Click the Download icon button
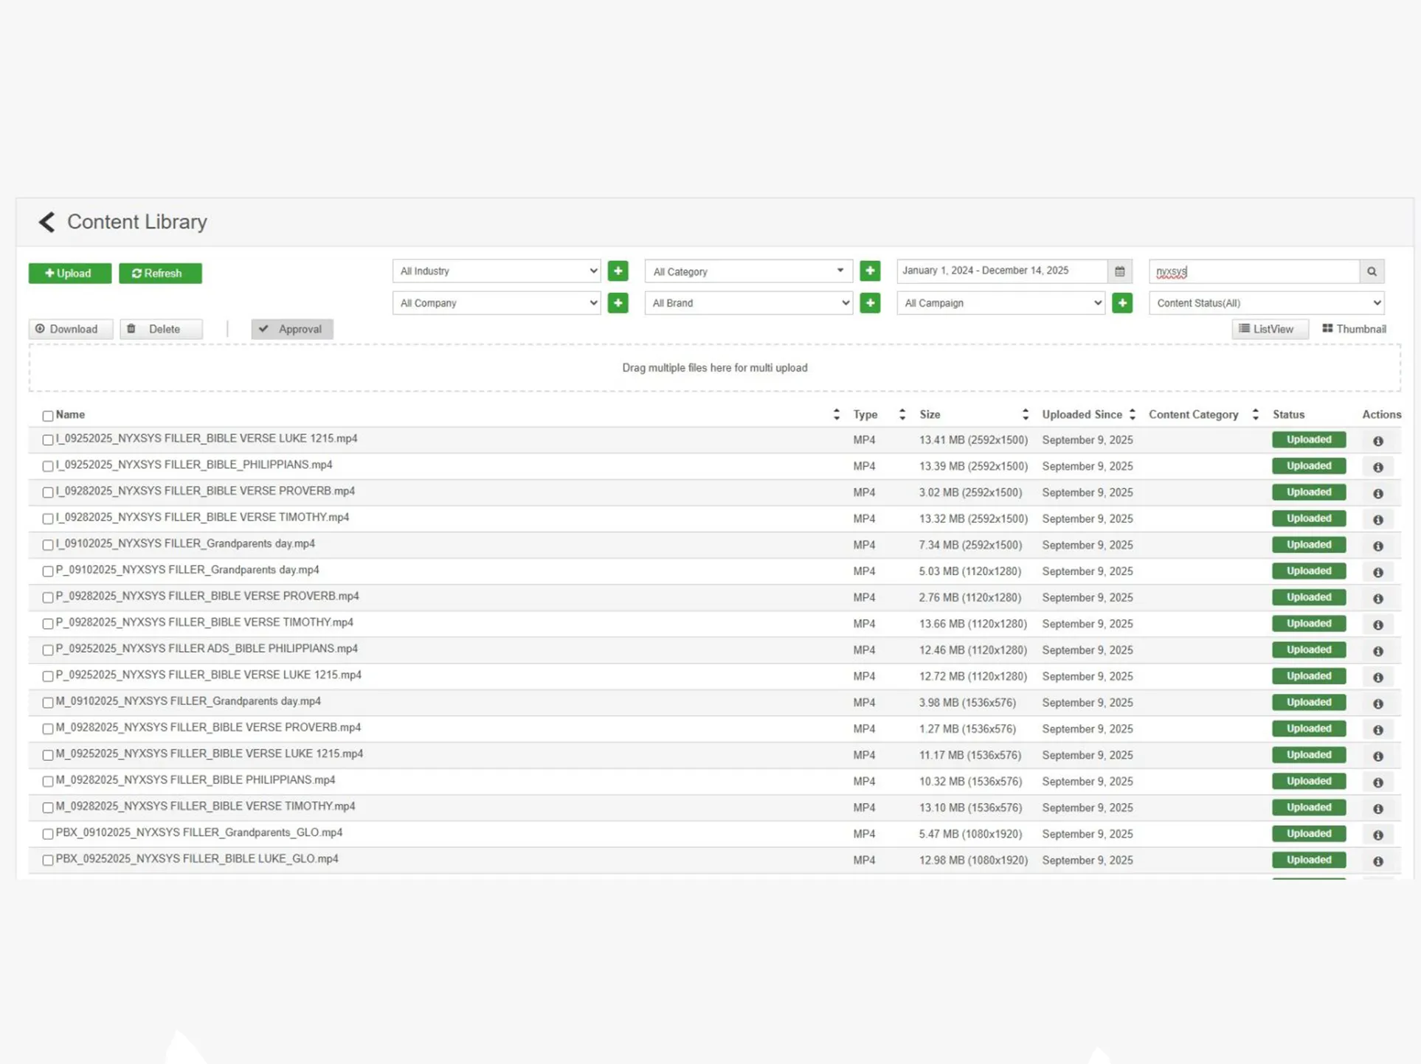Viewport: 1421px width, 1064px height. pyautogui.click(x=70, y=329)
